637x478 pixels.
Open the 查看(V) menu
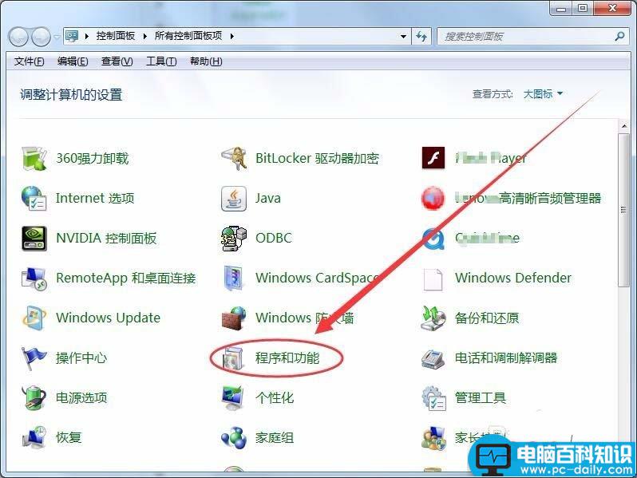pos(117,61)
